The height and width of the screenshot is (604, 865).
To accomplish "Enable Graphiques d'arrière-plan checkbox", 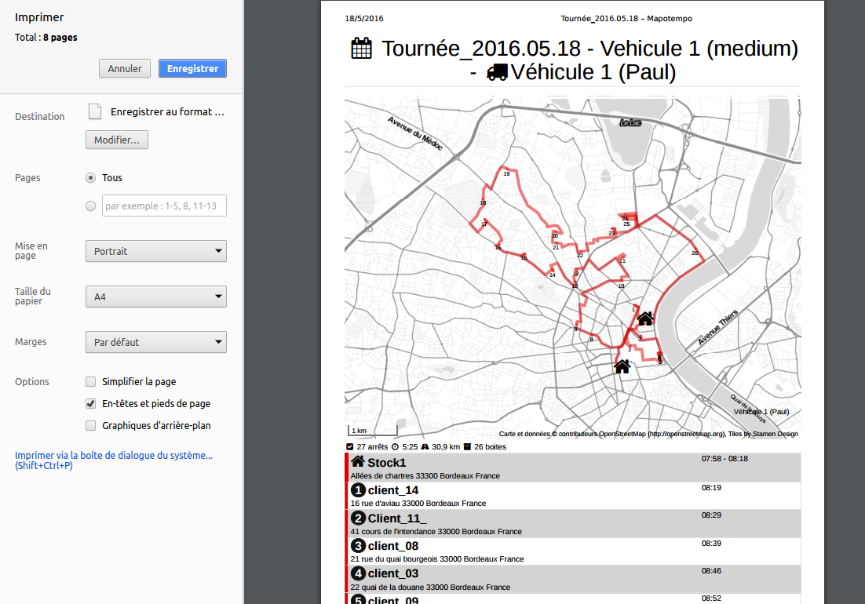I will [90, 425].
